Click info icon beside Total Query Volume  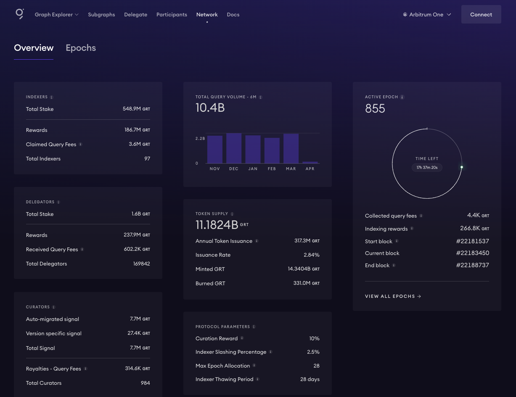pyautogui.click(x=260, y=97)
